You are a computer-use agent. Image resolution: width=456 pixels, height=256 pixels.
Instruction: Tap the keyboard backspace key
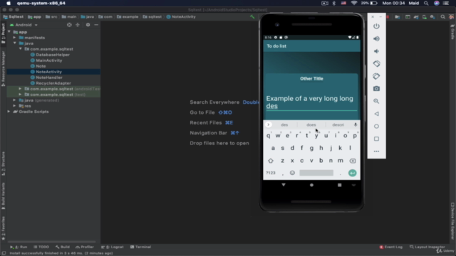(x=353, y=161)
